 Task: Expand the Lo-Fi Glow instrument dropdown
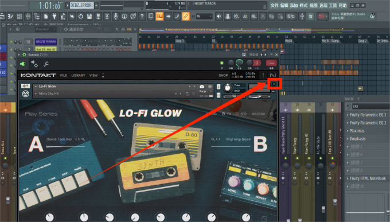tap(36, 87)
